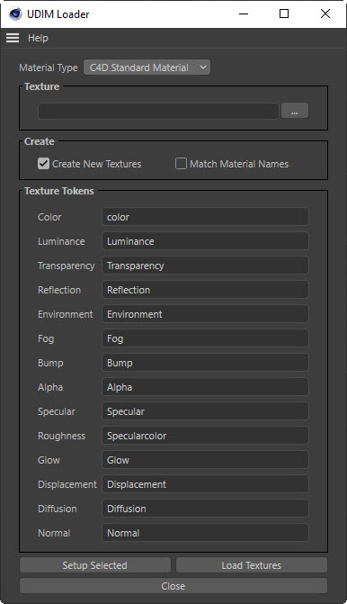Click the chevron arrow of C4D Standard Material
The image size is (347, 604).
tap(203, 68)
